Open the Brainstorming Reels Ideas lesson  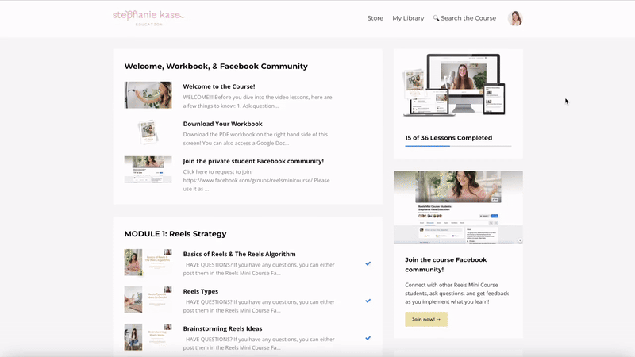tap(222, 328)
